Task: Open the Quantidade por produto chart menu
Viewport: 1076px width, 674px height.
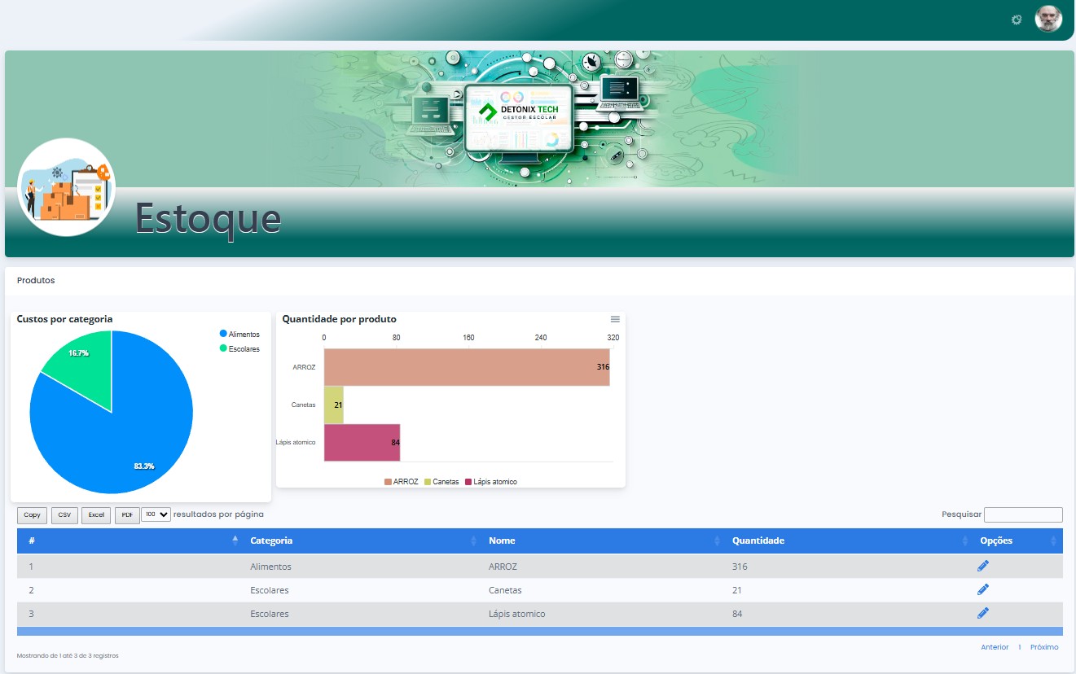Action: (615, 319)
